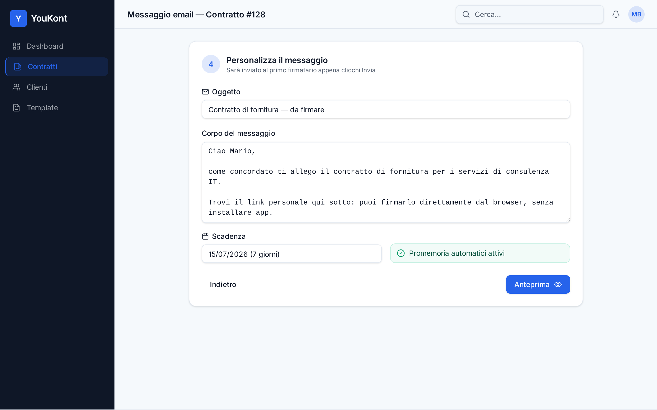Screen dimensions: 657x410
Task: Open the Anteprima preview
Action: point(538,284)
